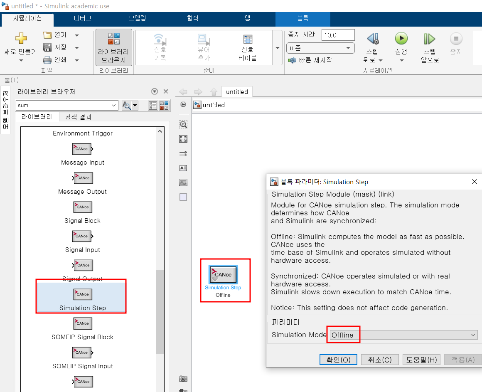Expand the 준비 gallery dropdown arrow
This screenshot has width=482, height=392.
[278, 48]
